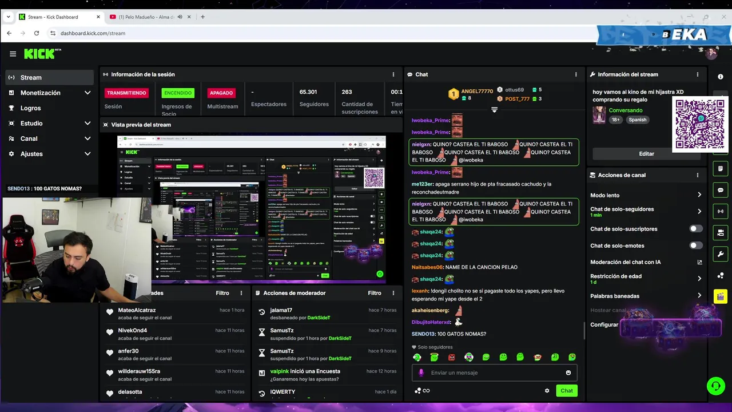Open the Acciones de moderador three-dot options menu
This screenshot has height=412, width=732.
click(x=393, y=293)
